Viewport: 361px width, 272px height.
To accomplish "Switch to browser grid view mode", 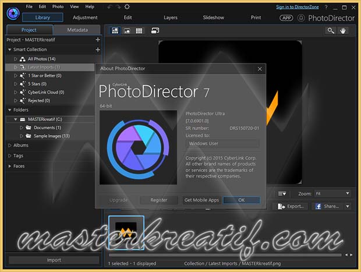I will (x=139, y=31).
